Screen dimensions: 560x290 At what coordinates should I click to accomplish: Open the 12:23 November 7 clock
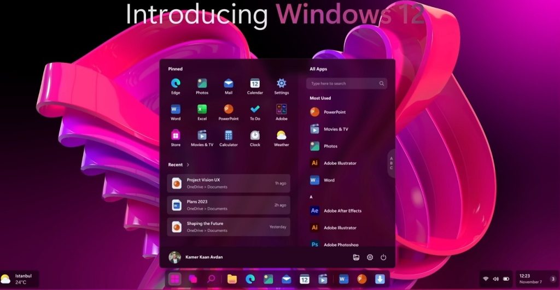point(530,279)
